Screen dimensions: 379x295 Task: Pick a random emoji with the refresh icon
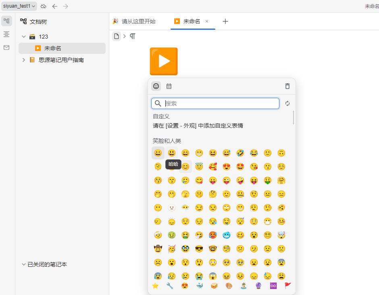(287, 103)
